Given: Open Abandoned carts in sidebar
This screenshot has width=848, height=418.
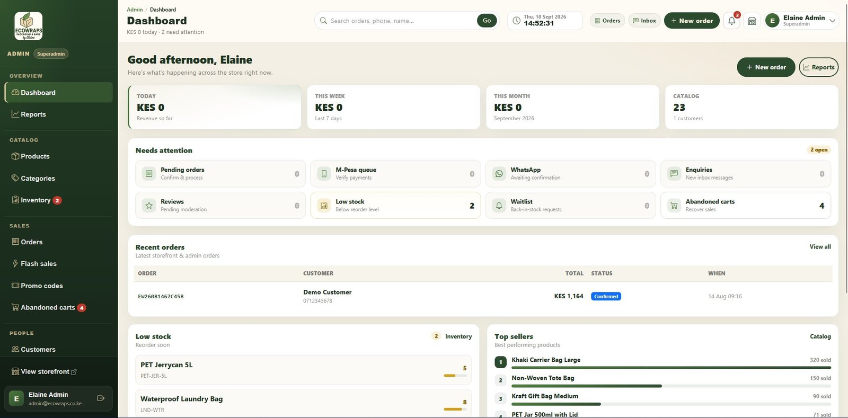Looking at the screenshot, I should click(58, 308).
